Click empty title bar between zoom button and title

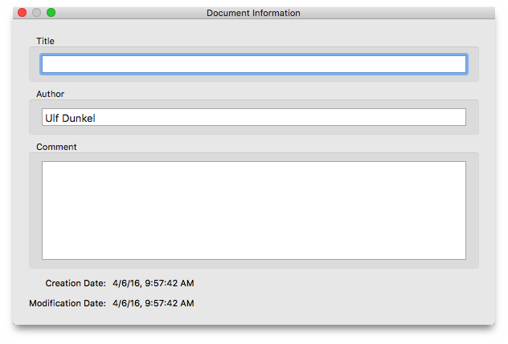(129, 13)
